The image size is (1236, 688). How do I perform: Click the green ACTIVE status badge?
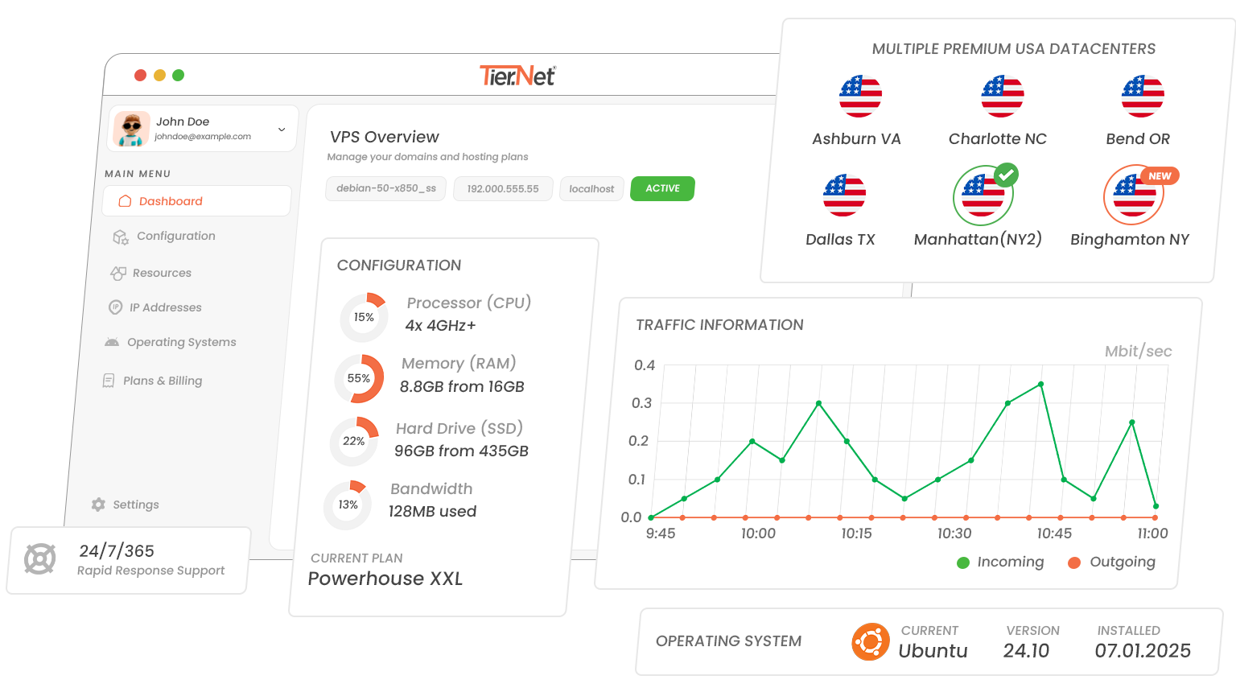pyautogui.click(x=663, y=188)
